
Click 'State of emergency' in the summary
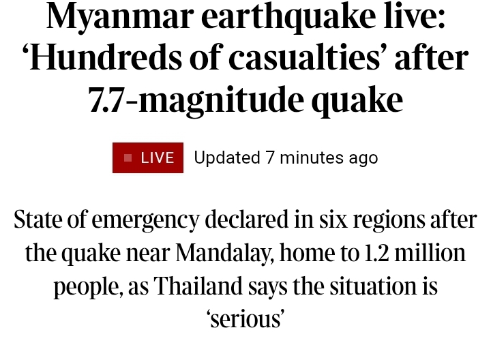tap(107, 220)
